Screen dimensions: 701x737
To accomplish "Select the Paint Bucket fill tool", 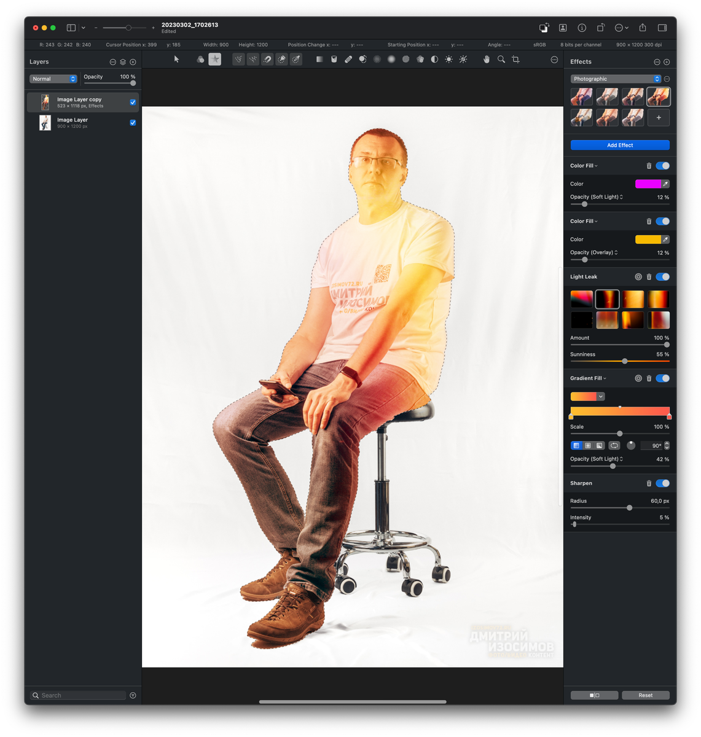I will pos(334,60).
